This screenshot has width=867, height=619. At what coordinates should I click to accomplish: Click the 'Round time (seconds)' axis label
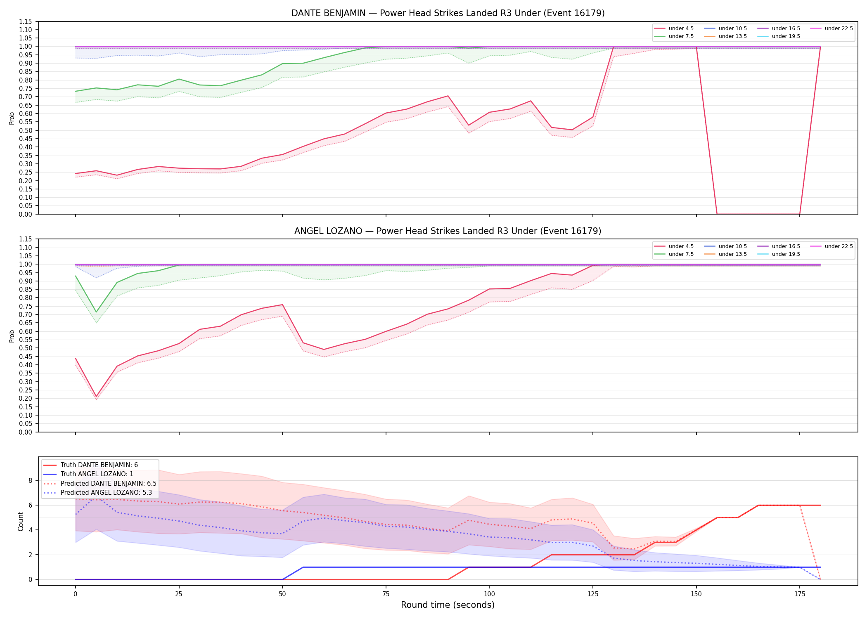pos(448,605)
